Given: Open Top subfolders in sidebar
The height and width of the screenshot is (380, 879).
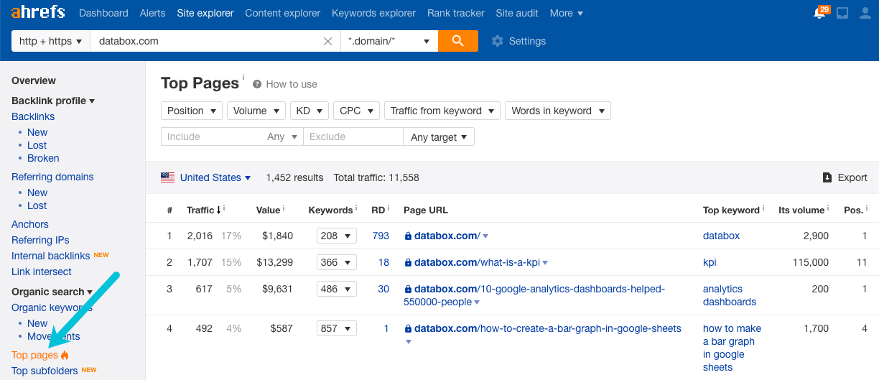Looking at the screenshot, I should coord(45,371).
